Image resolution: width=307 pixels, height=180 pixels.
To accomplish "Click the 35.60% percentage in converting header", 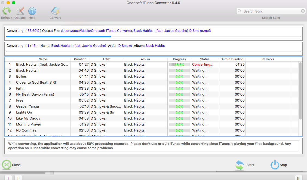I will pos(33,31).
